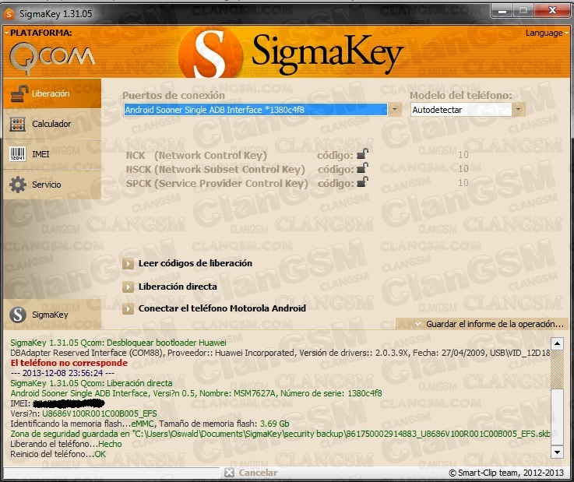The image size is (574, 482).
Task: Click the SigmaKey S sidebar icon
Action: pos(18,315)
